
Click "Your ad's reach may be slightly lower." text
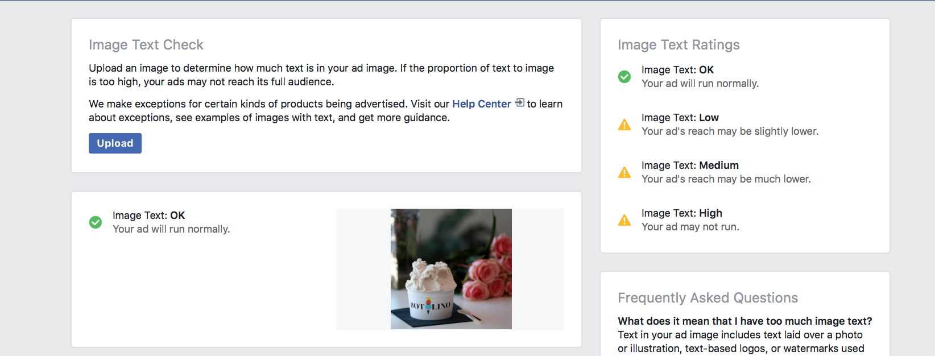click(730, 131)
